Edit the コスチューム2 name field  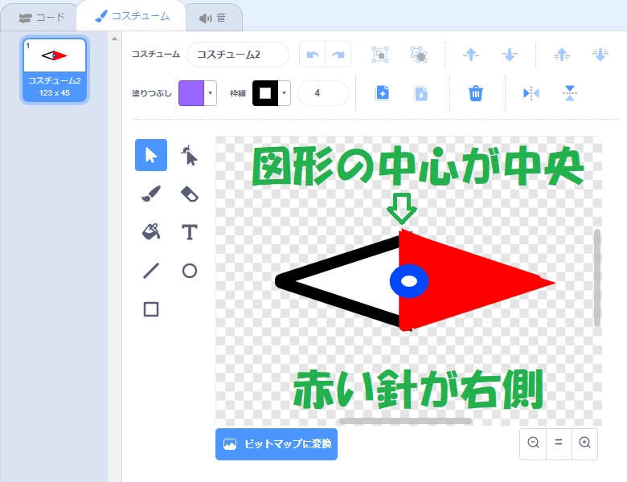pos(238,55)
